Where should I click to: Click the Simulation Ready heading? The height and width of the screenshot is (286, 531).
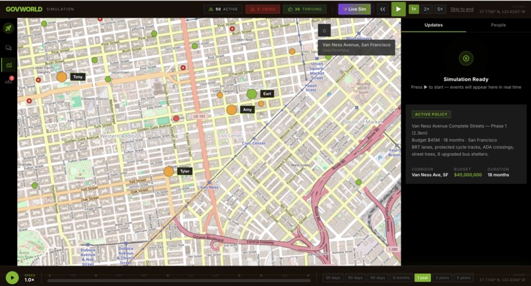(x=466, y=79)
